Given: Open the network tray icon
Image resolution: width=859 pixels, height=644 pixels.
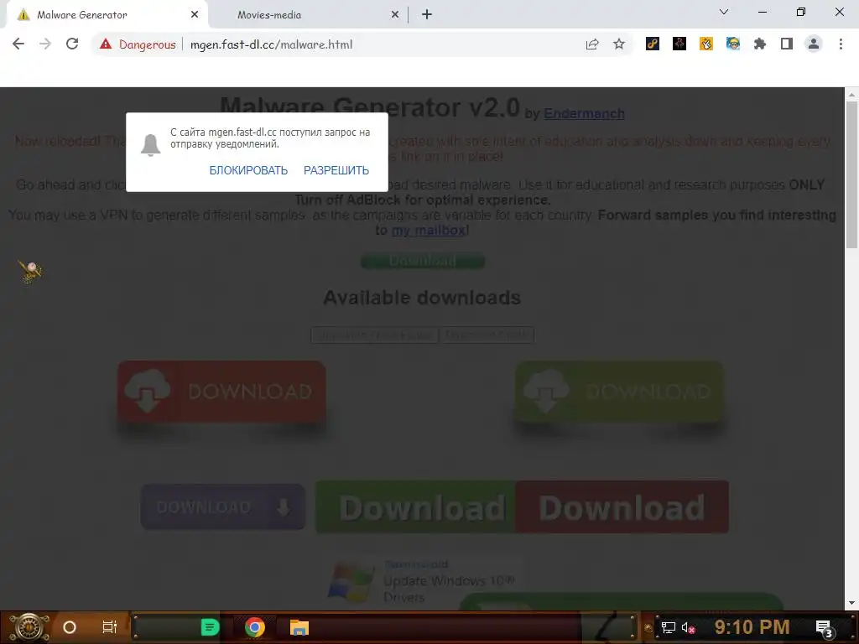Looking at the screenshot, I should click(x=669, y=627).
